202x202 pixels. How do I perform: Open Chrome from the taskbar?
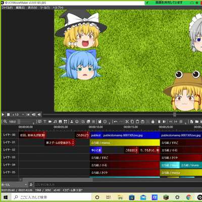point(188,197)
